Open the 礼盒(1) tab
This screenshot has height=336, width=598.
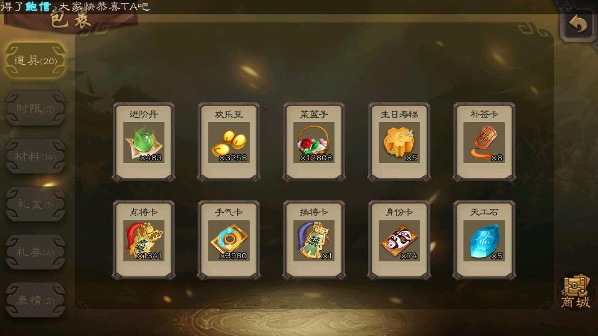[36, 204]
